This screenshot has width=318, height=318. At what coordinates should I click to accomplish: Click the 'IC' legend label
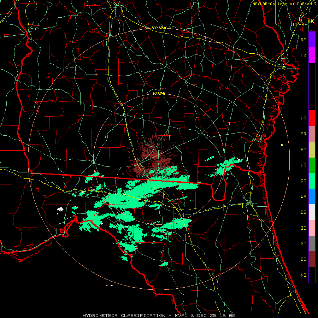[303, 228]
